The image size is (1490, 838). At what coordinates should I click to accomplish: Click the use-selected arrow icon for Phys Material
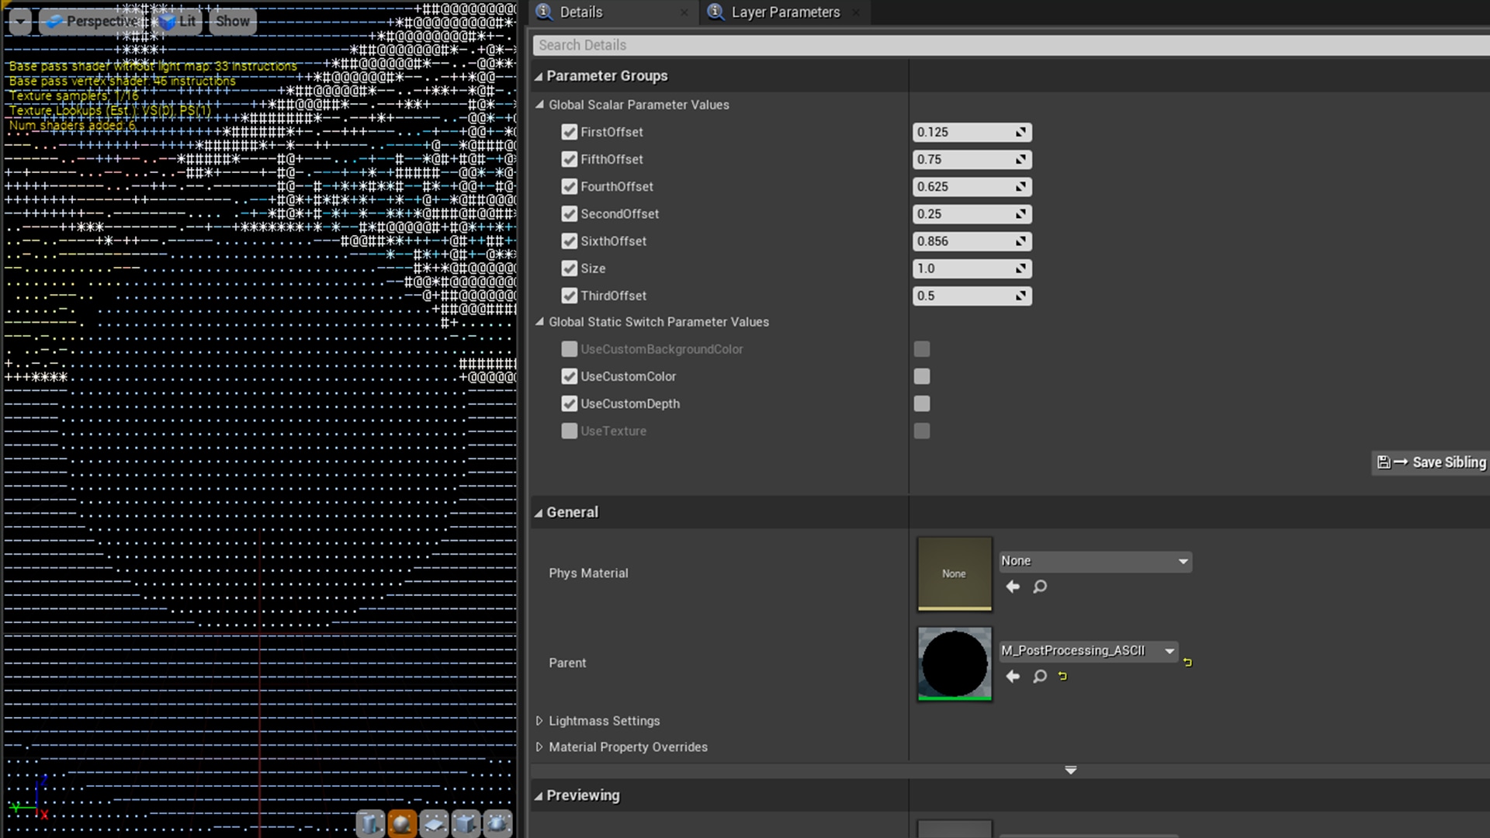click(1013, 587)
